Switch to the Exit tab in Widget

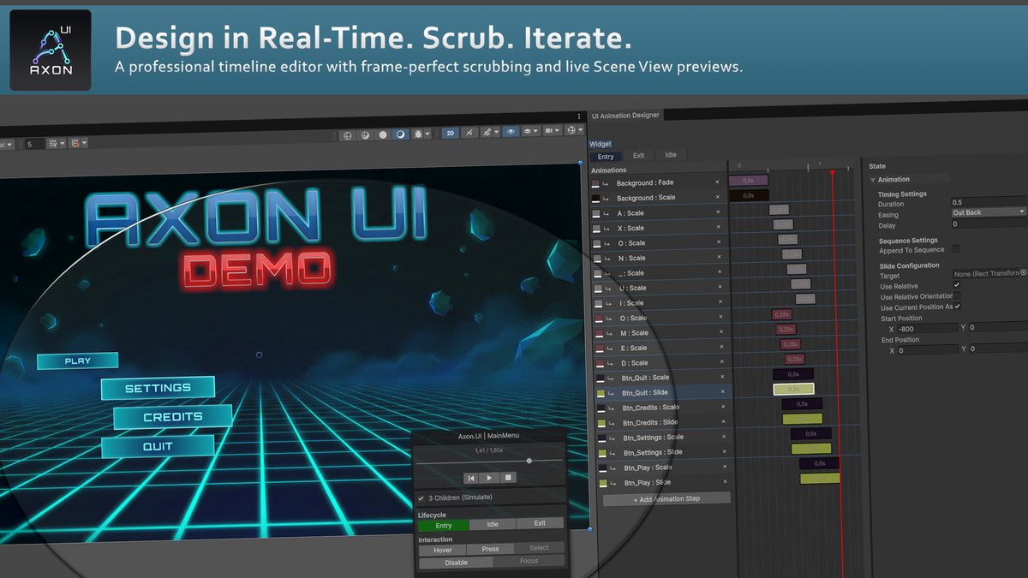tap(638, 156)
